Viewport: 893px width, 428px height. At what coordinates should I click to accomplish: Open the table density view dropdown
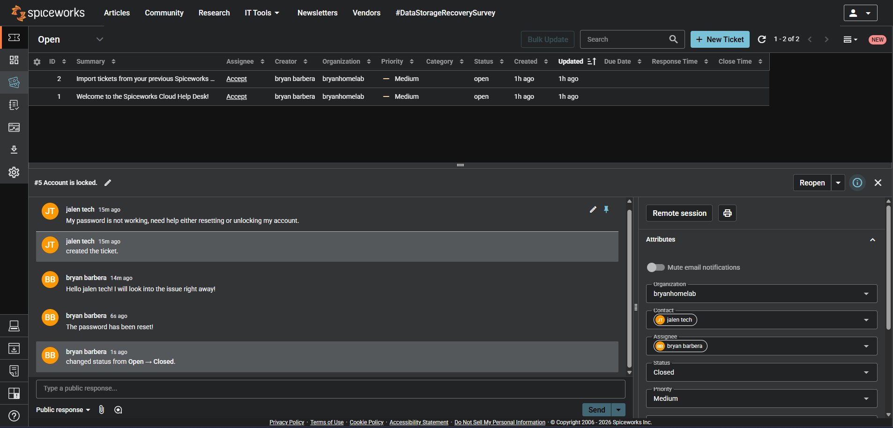click(850, 40)
